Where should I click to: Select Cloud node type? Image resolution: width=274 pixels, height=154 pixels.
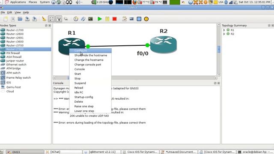point(26,91)
